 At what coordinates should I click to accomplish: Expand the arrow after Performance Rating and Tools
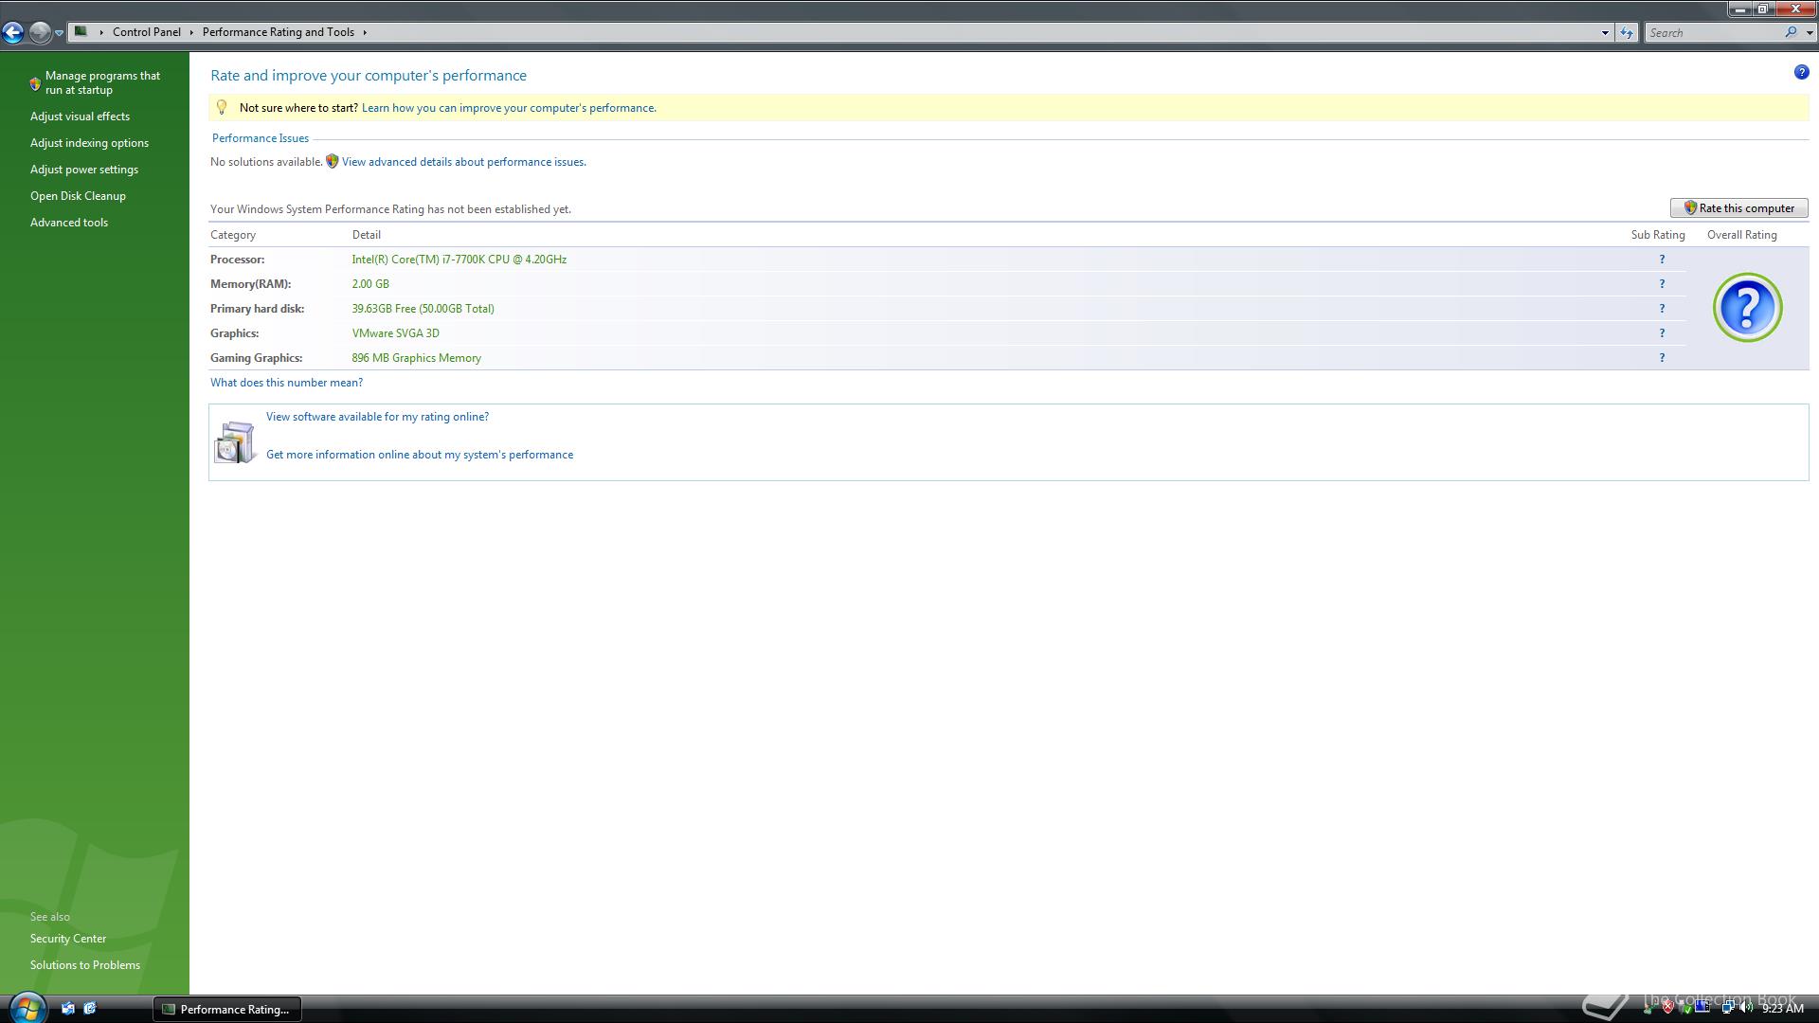365,32
